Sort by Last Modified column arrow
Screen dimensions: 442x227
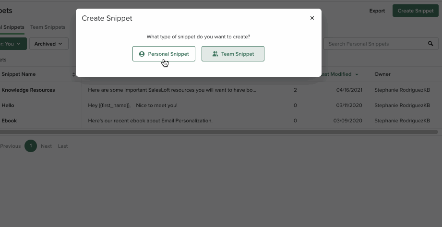357,74
